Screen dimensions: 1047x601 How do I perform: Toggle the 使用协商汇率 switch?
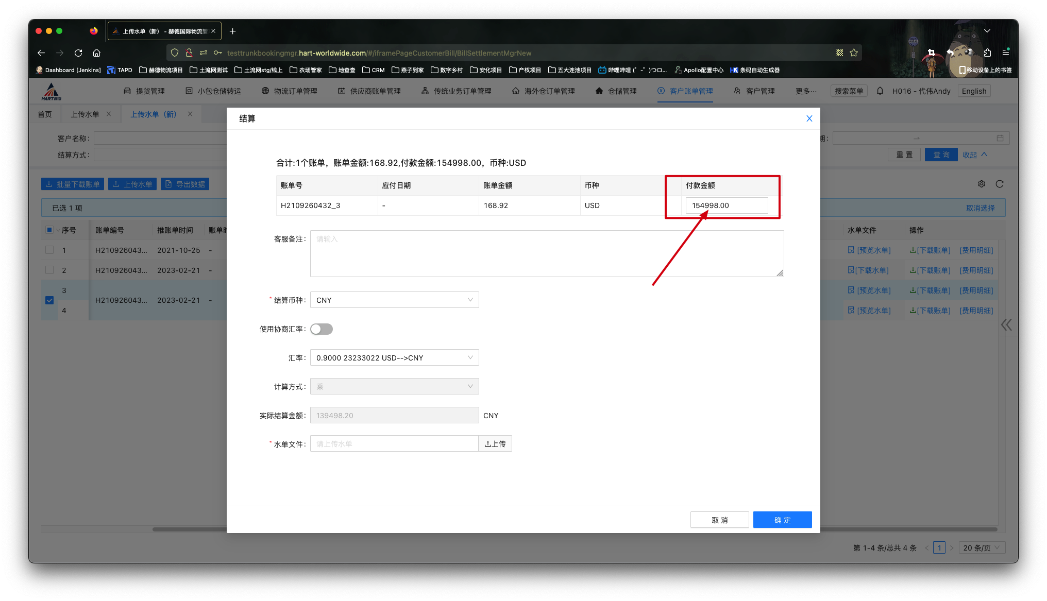[x=322, y=329]
